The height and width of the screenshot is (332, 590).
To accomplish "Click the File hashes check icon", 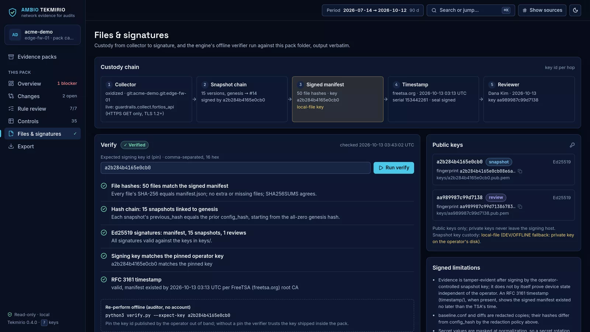I will (104, 186).
